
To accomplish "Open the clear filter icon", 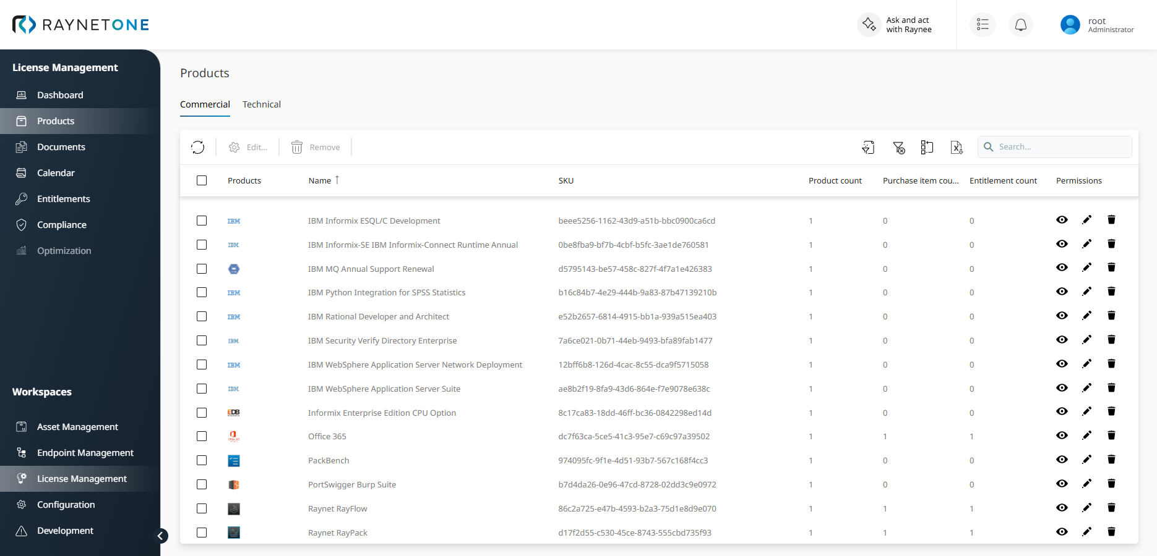I will (x=898, y=147).
